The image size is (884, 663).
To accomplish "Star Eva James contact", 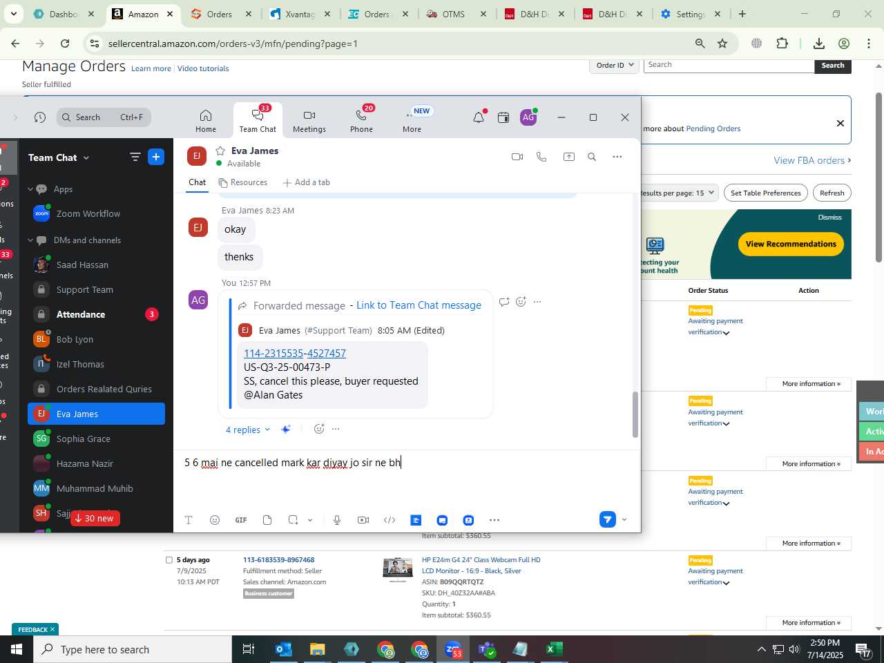I will pos(220,151).
